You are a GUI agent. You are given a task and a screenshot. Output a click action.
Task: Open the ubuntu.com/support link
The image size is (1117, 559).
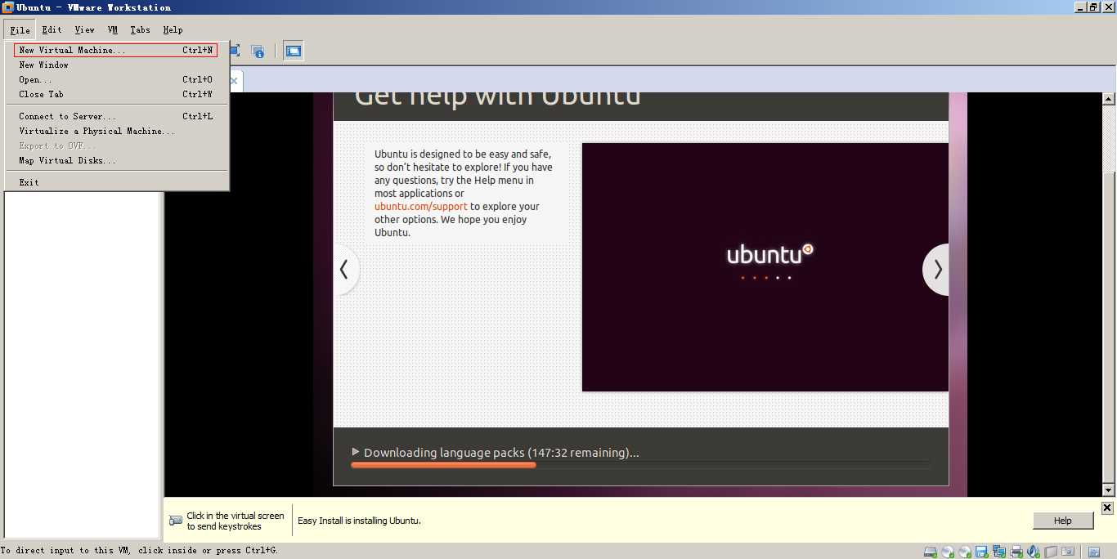(x=421, y=207)
